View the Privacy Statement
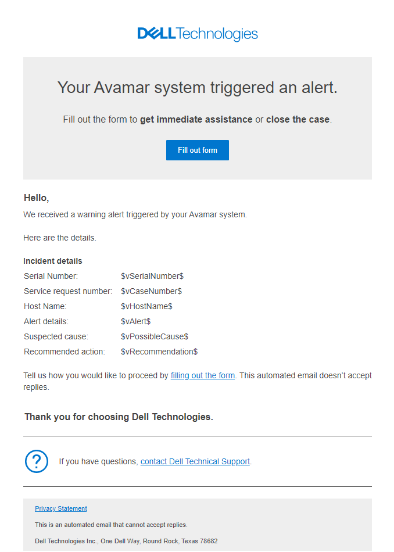The image size is (394, 552). point(60,508)
